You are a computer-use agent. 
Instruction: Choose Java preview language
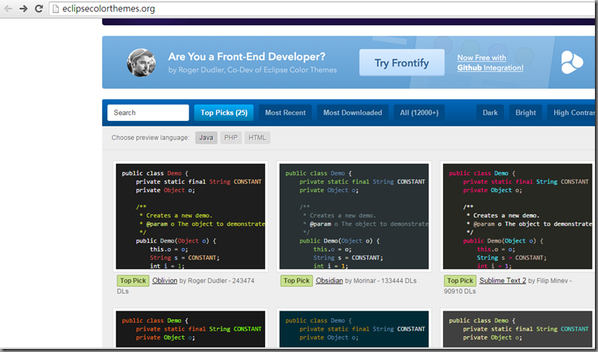click(206, 138)
